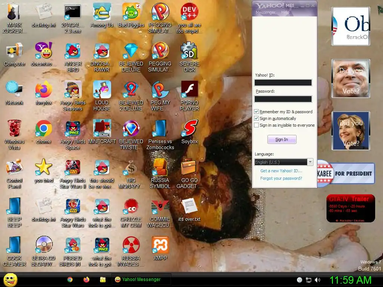Open the network tray icon

[x=309, y=280]
